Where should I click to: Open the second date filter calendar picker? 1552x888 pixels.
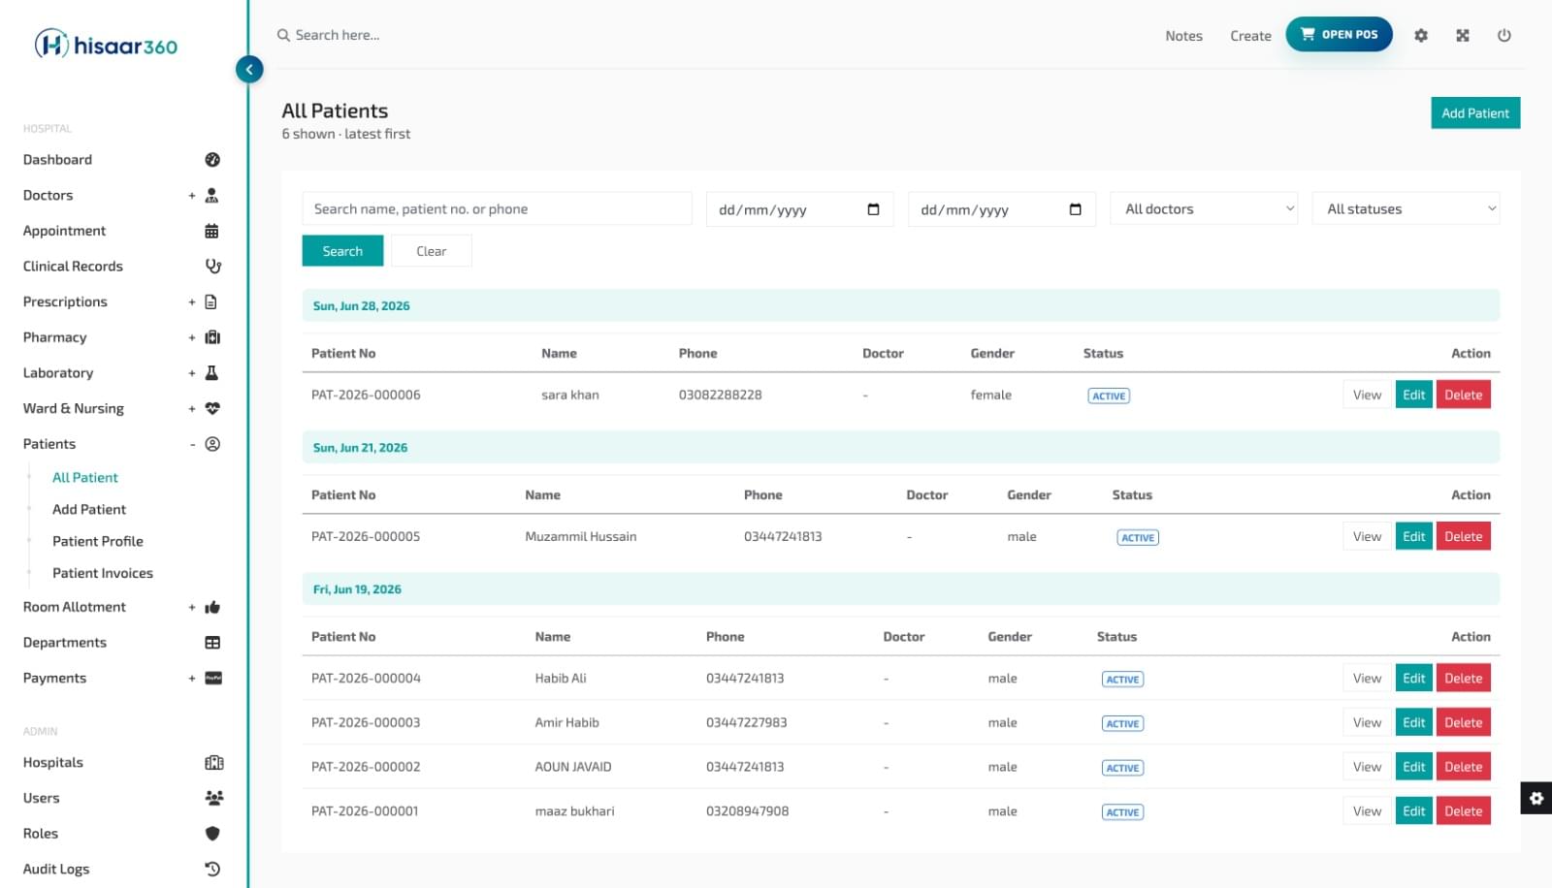click(x=1075, y=209)
